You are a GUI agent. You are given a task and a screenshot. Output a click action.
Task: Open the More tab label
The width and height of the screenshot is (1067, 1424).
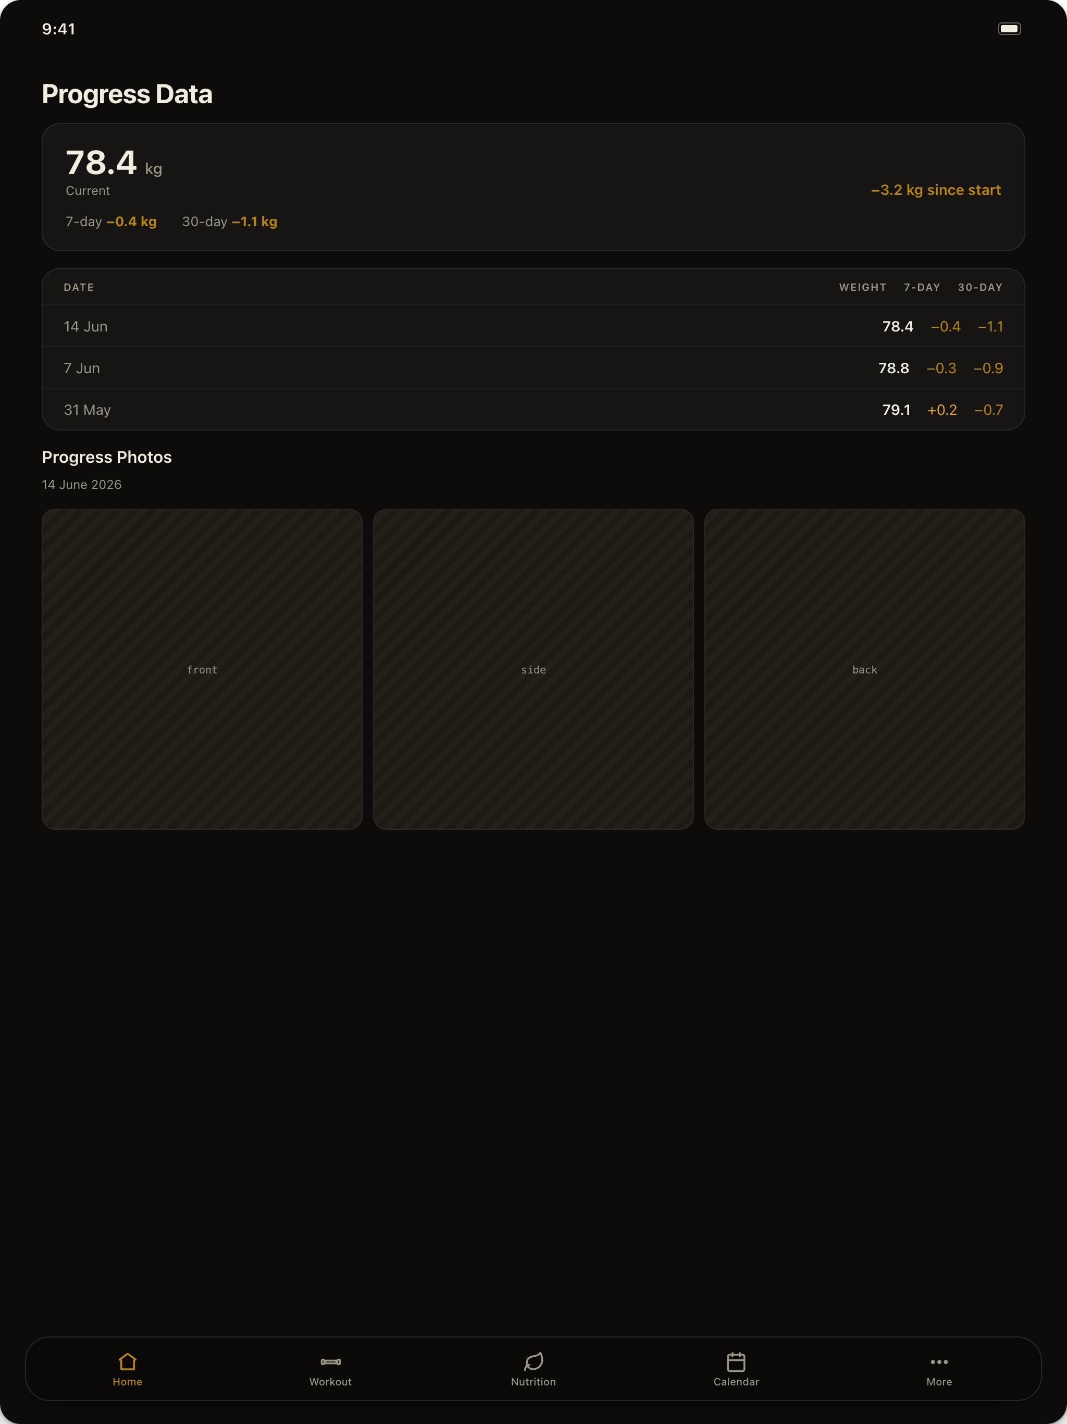939,1381
